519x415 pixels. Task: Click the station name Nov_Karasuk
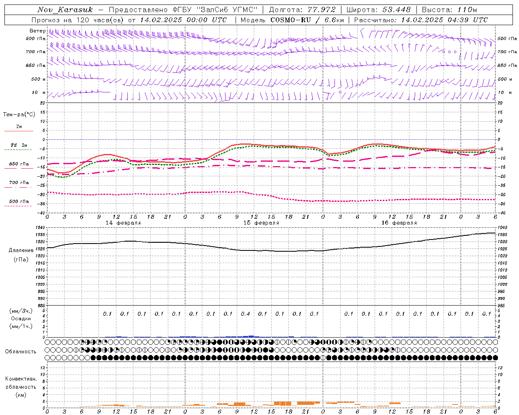pos(65,10)
